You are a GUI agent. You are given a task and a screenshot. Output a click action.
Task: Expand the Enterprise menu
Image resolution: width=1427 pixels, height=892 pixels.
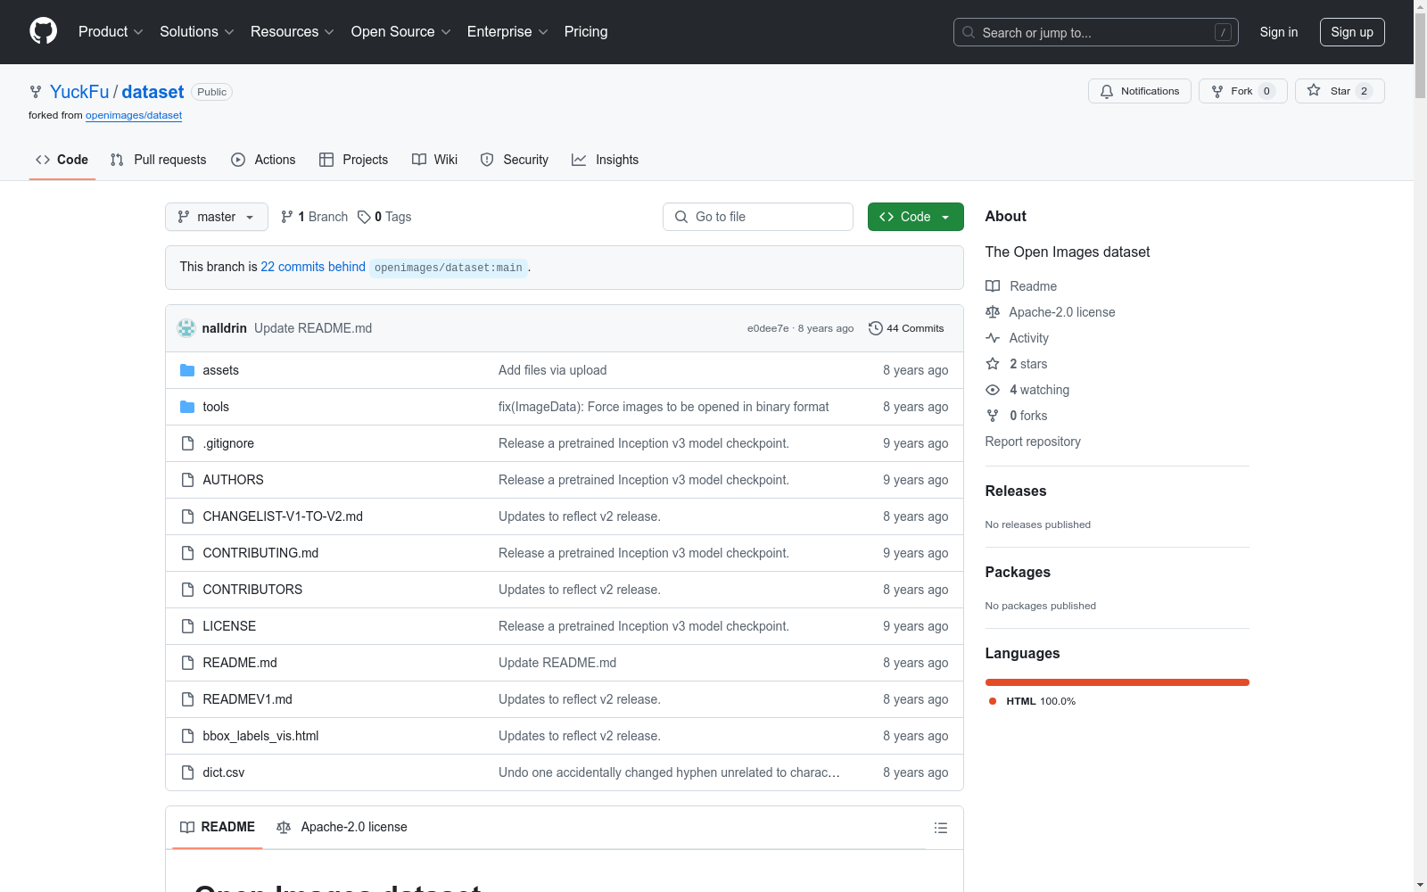pos(507,32)
